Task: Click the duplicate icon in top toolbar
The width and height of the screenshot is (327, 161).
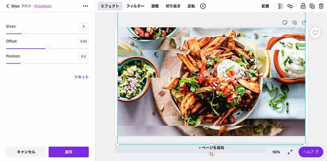Action: [x=312, y=6]
